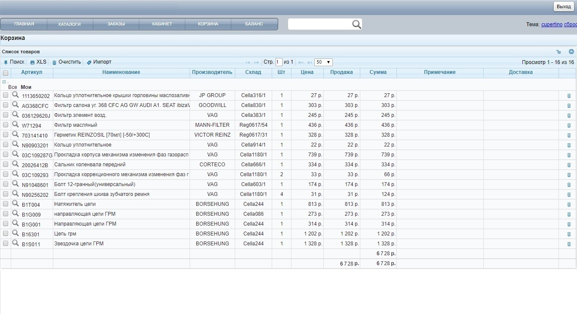
Task: Delete the GOODWILL filter row with trash icon
Action: (x=569, y=106)
